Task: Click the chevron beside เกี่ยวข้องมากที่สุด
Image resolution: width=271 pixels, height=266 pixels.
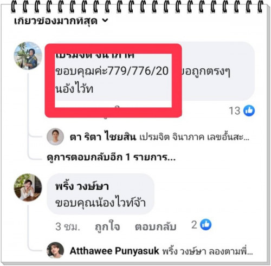Action: [105, 21]
